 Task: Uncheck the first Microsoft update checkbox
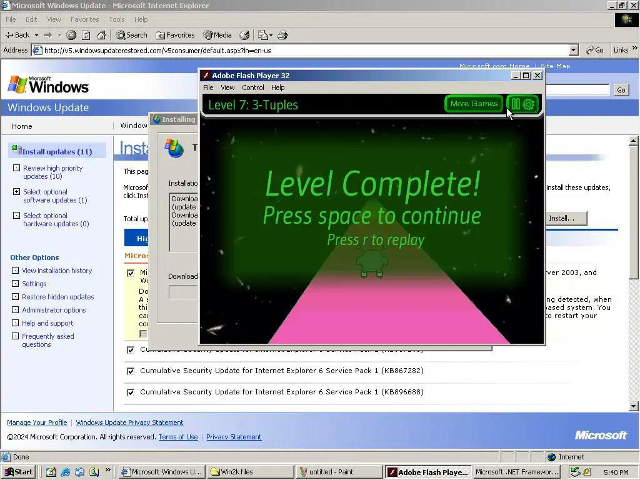point(131,273)
